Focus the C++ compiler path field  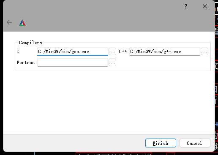pos(165,51)
